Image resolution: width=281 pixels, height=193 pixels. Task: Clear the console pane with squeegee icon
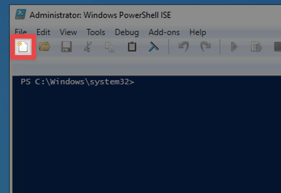click(153, 47)
